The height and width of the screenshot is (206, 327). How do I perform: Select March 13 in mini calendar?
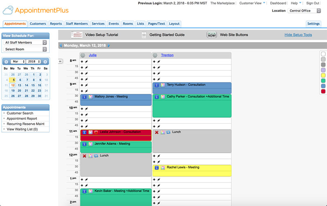(19, 85)
